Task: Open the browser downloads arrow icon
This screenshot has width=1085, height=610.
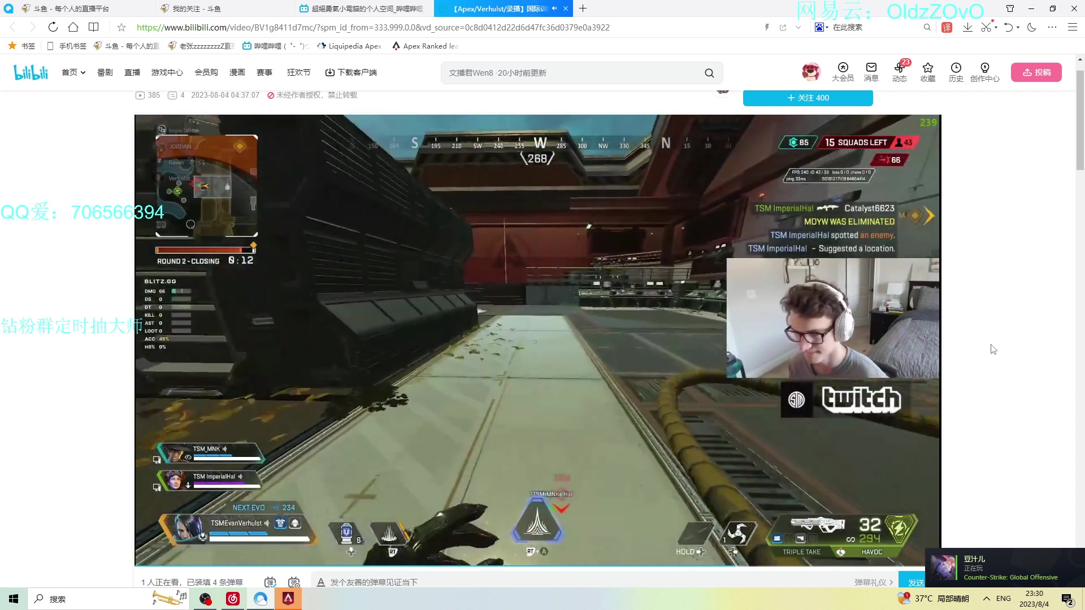Action: 967,27
